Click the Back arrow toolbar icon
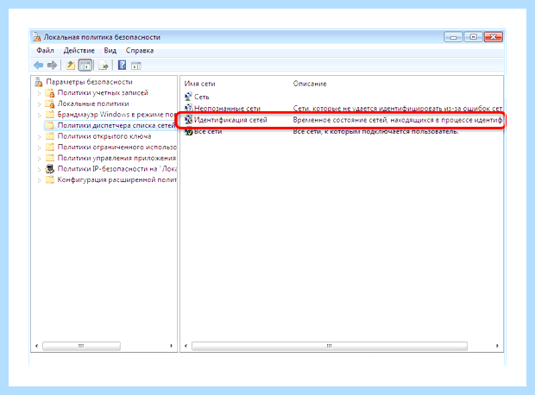 (x=38, y=66)
